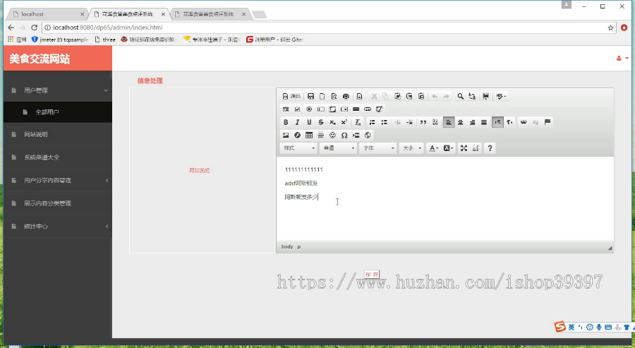Insert a Textarea form element
Viewport: 635px width, 348px height.
click(x=332, y=109)
